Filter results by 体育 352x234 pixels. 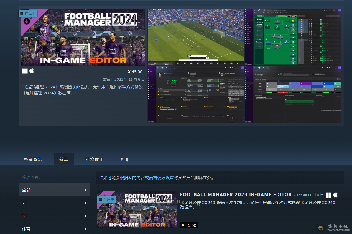[x=54, y=229]
